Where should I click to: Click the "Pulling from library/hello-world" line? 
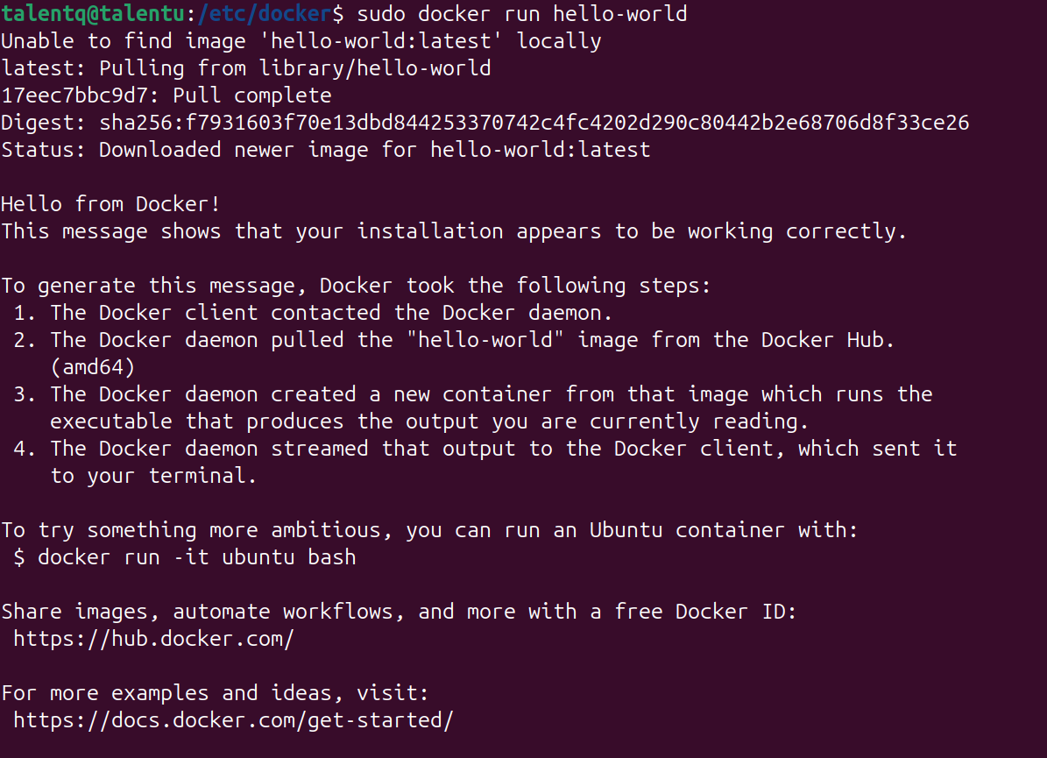pyautogui.click(x=294, y=68)
